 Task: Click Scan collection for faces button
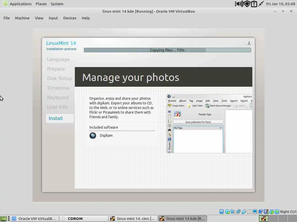[198, 122]
